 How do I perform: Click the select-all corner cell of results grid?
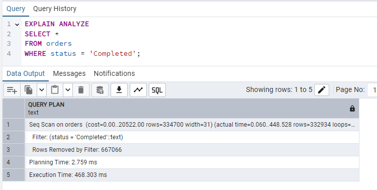coord(14,109)
